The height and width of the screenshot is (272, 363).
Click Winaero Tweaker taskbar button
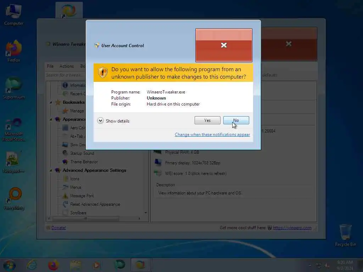(141, 265)
